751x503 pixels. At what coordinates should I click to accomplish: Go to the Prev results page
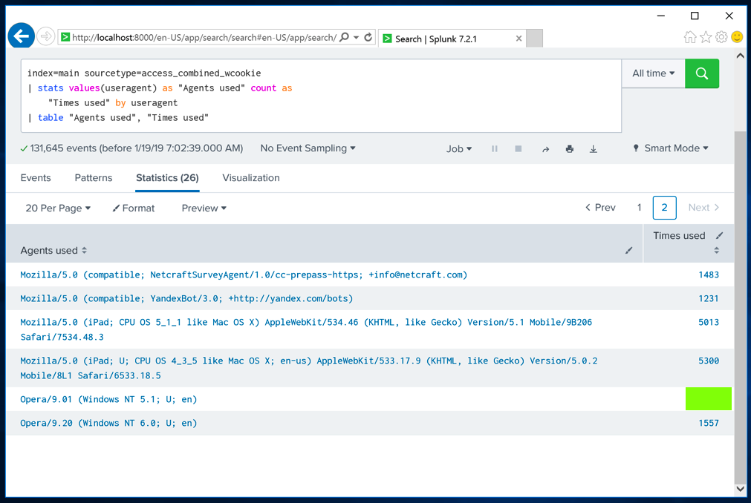(600, 208)
